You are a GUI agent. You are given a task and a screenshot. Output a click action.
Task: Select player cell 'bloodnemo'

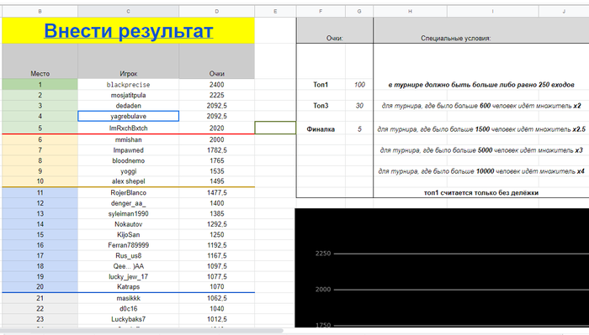[128, 160]
